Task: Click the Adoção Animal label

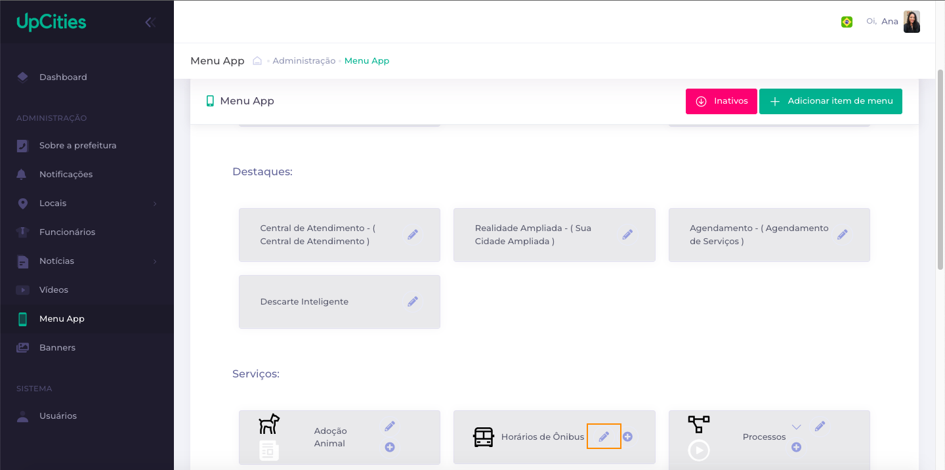Action: [330, 437]
